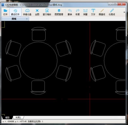Click the top chair of the left table
This screenshot has width=128, height=125.
coord(39,34)
